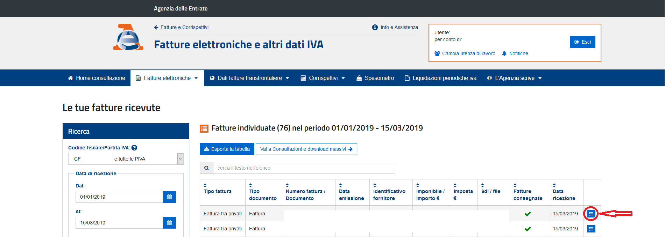
Task: Open Info e Assistenza link
Action: click(395, 27)
